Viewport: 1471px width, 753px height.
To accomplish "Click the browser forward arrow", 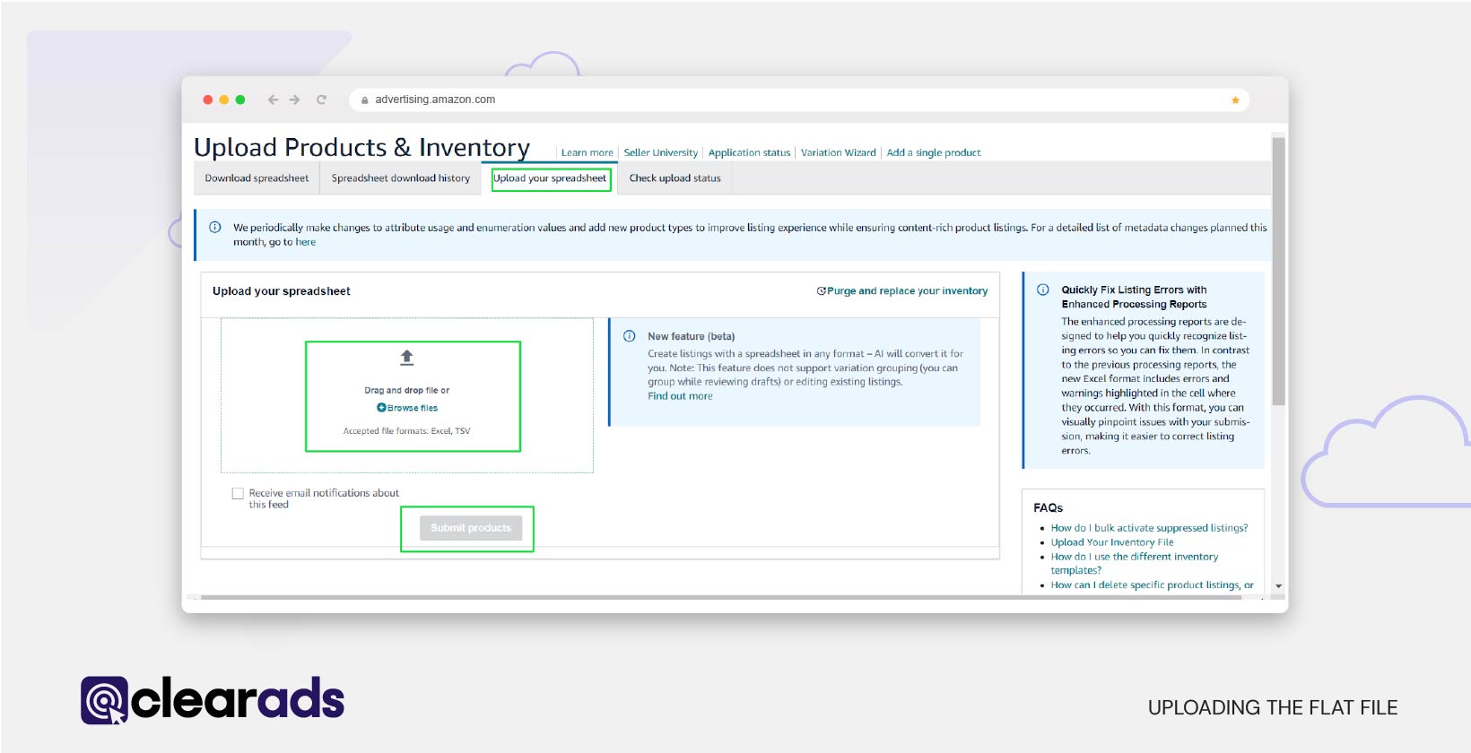I will point(294,100).
